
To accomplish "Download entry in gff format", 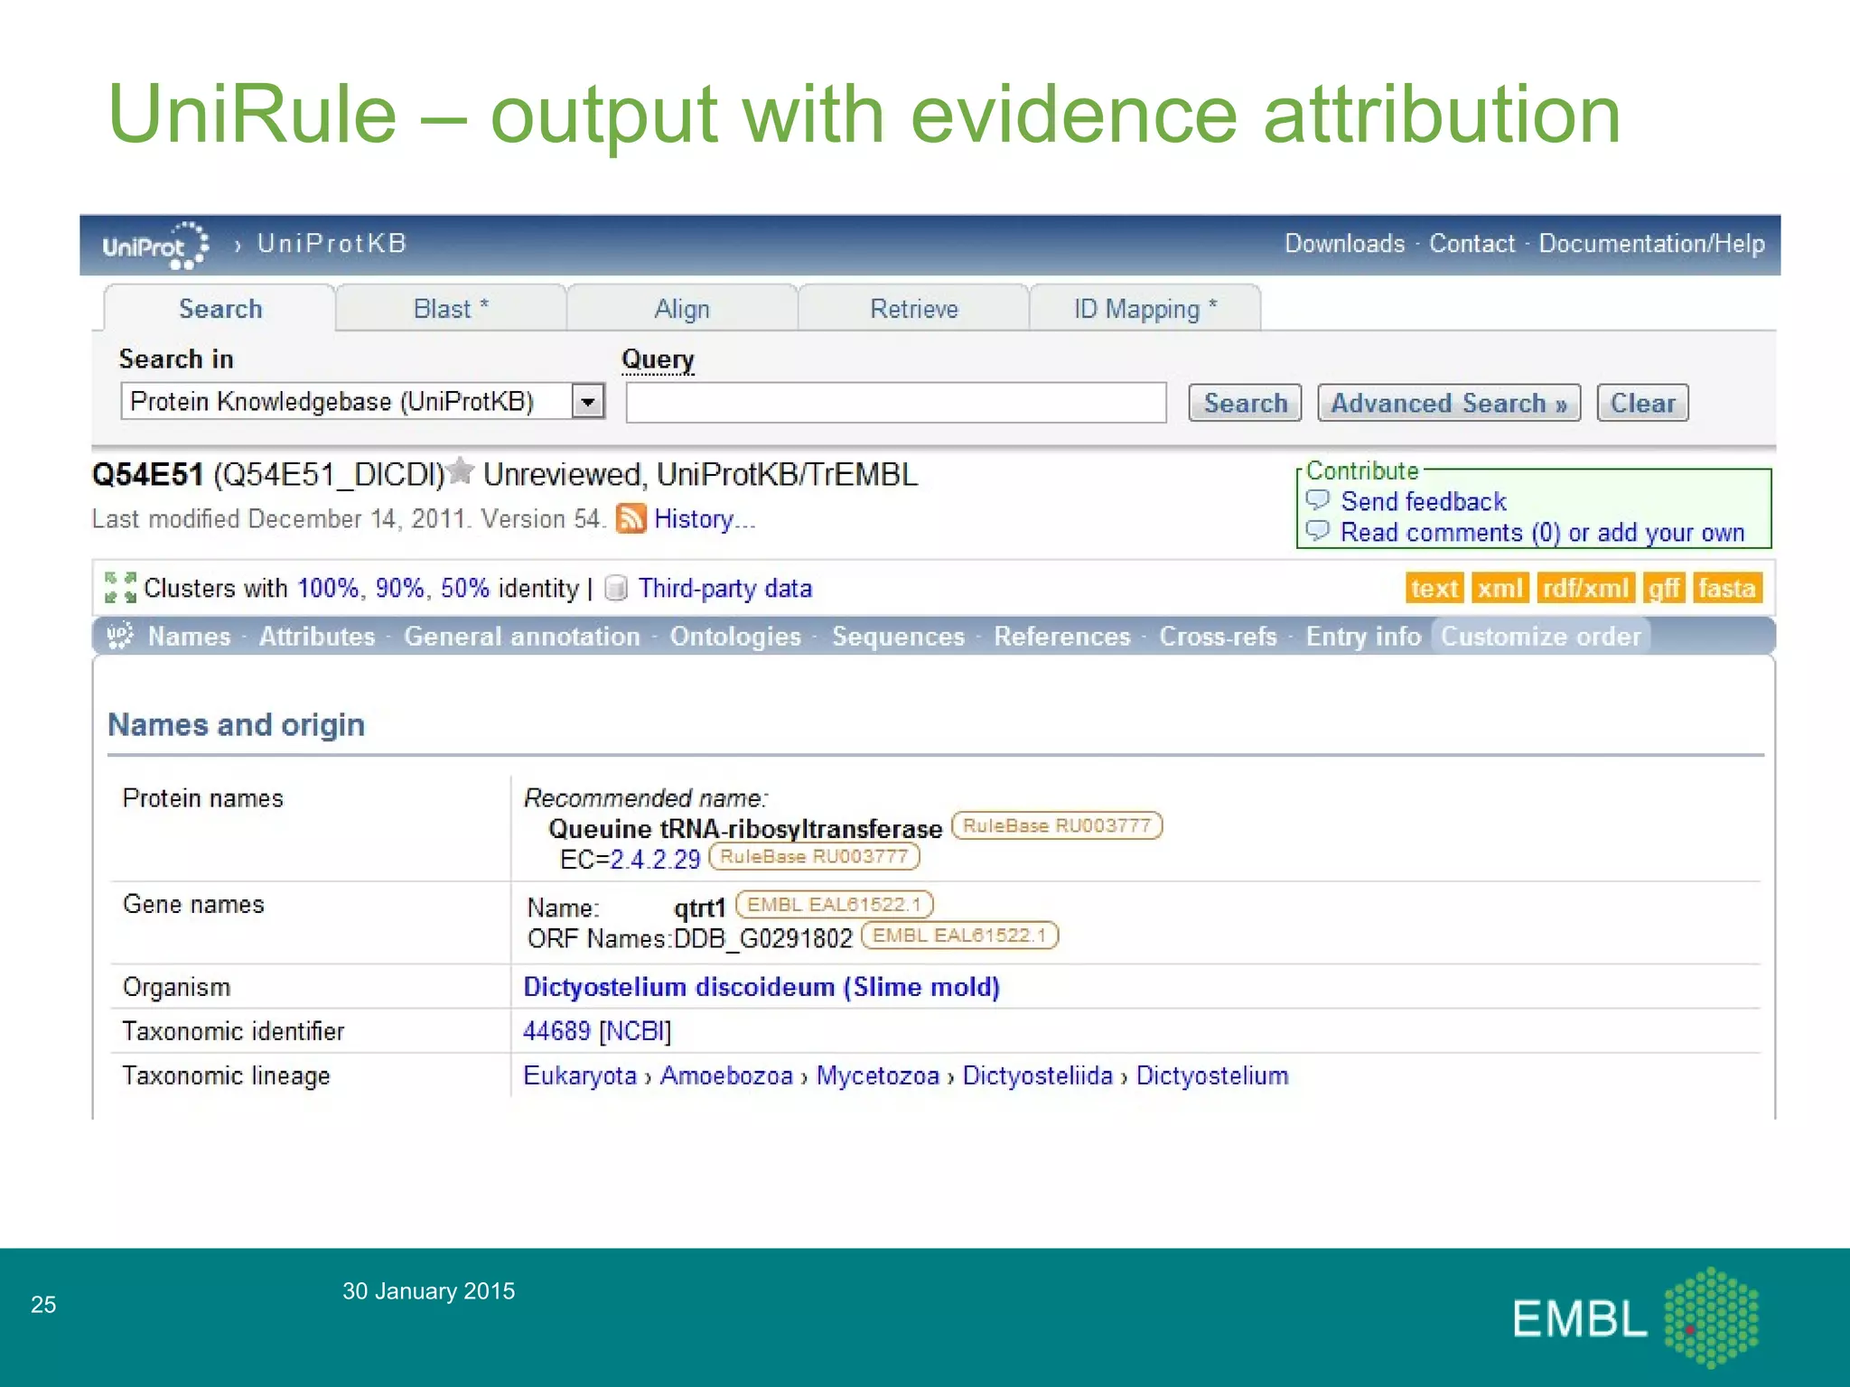I will [x=1663, y=589].
